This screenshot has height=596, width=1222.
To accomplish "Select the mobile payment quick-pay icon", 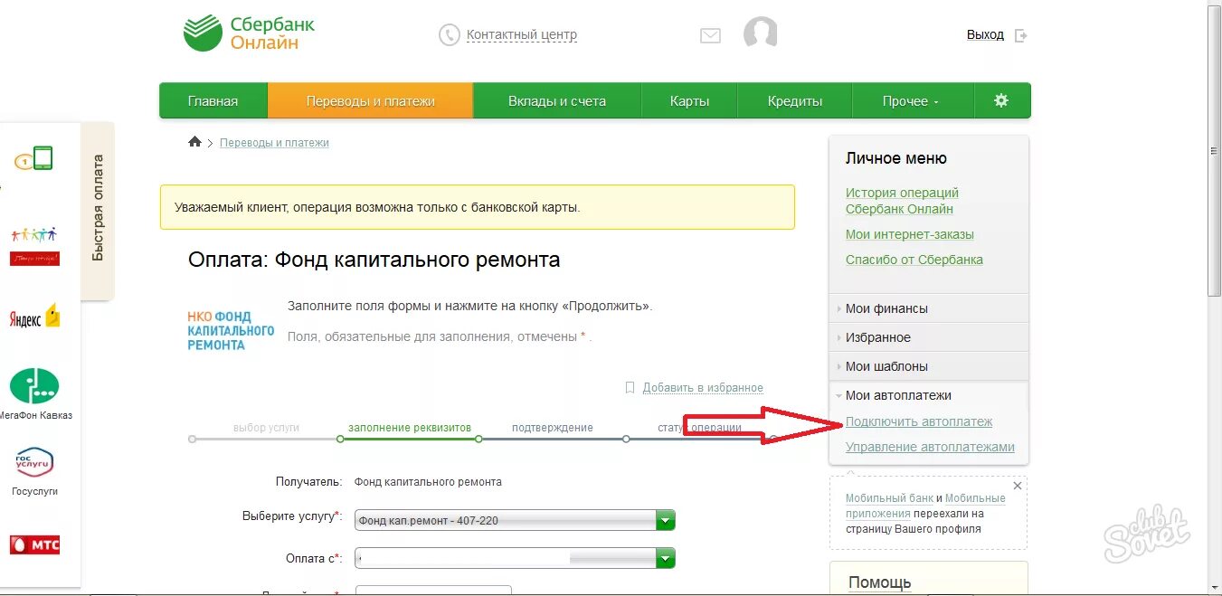I will coord(33,160).
